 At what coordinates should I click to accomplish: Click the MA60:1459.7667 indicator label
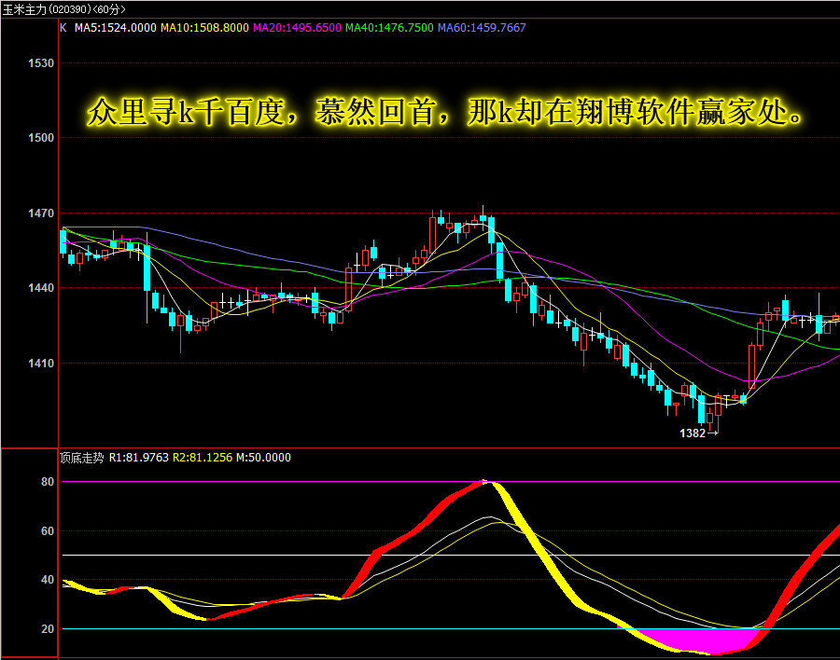482,28
